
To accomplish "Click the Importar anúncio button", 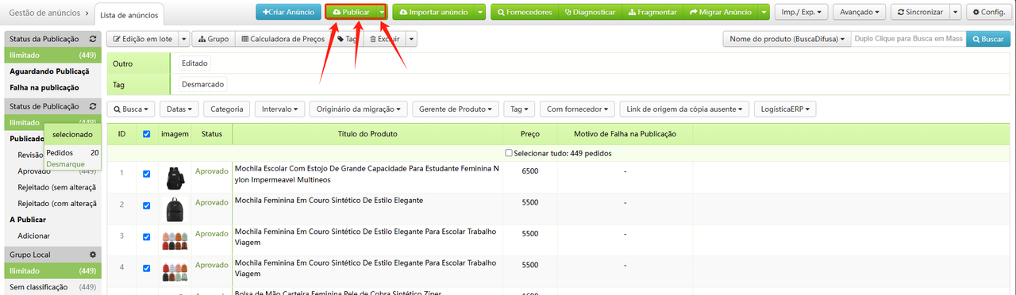I will click(433, 13).
